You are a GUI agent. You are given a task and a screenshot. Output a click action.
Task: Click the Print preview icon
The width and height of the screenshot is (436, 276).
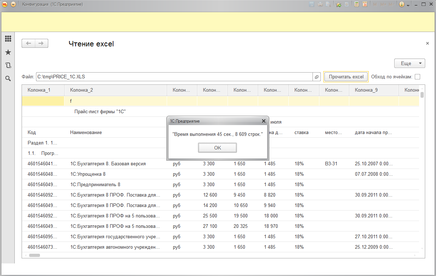tap(328, 5)
